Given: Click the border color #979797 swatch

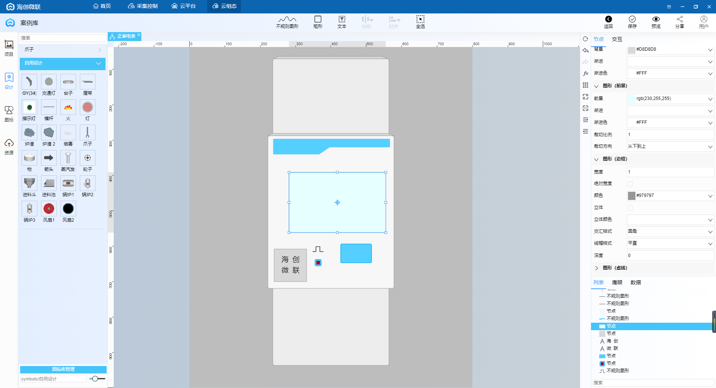Looking at the screenshot, I should click(x=631, y=196).
